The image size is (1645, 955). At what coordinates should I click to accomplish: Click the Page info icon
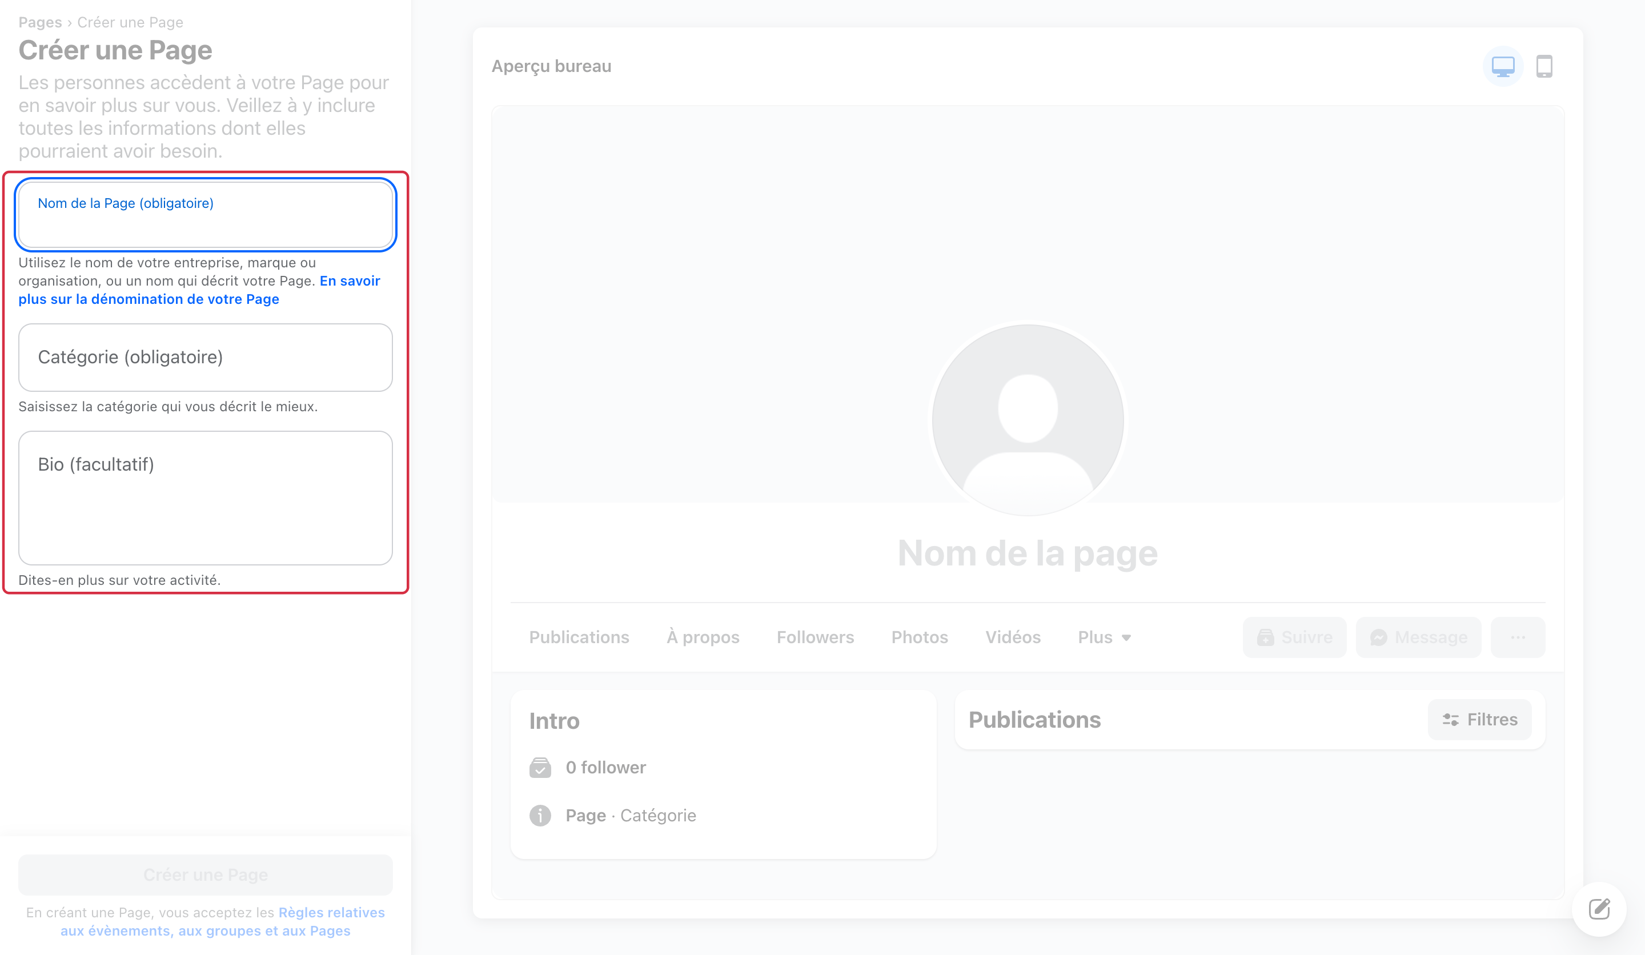click(x=540, y=815)
